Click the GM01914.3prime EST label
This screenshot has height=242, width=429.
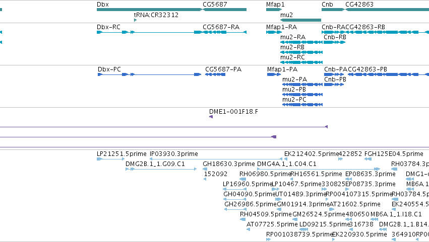click(303, 205)
